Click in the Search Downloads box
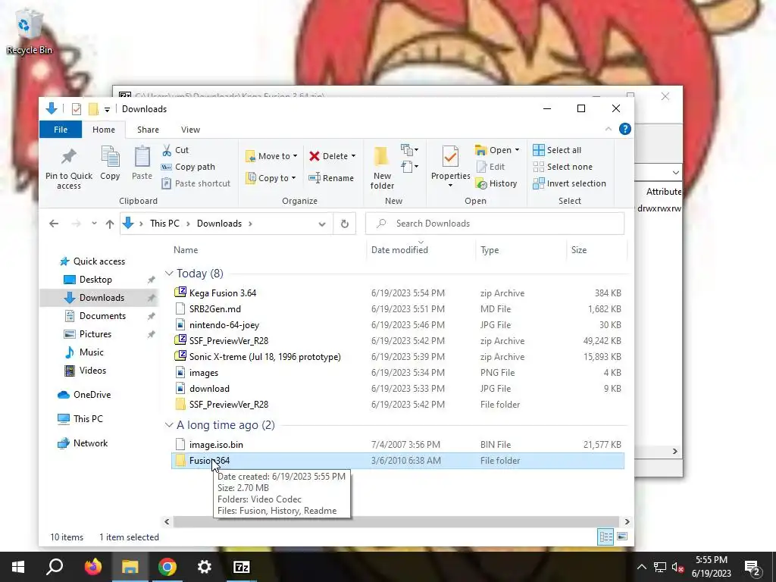776x582 pixels. (x=495, y=224)
